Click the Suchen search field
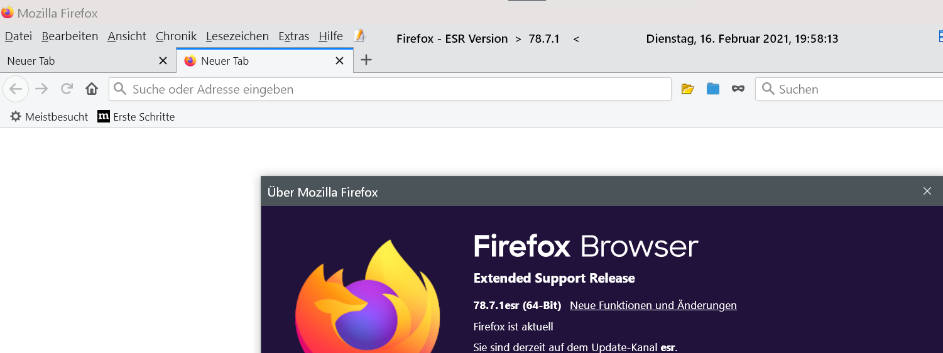943x353 pixels. (x=849, y=89)
